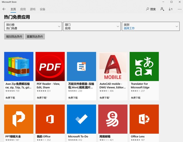This screenshot has width=183, height=142.
Task: Click the 重置筛选条件 button
Action: coord(35,36)
